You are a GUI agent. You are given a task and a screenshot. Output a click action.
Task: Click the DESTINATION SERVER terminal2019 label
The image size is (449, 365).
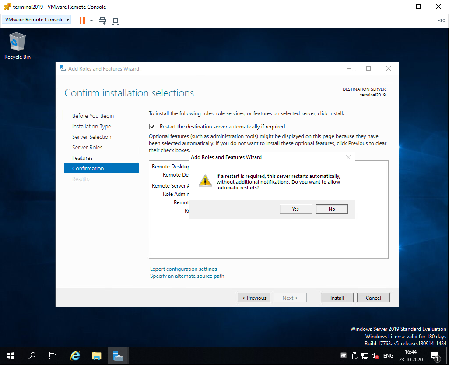tap(364, 92)
